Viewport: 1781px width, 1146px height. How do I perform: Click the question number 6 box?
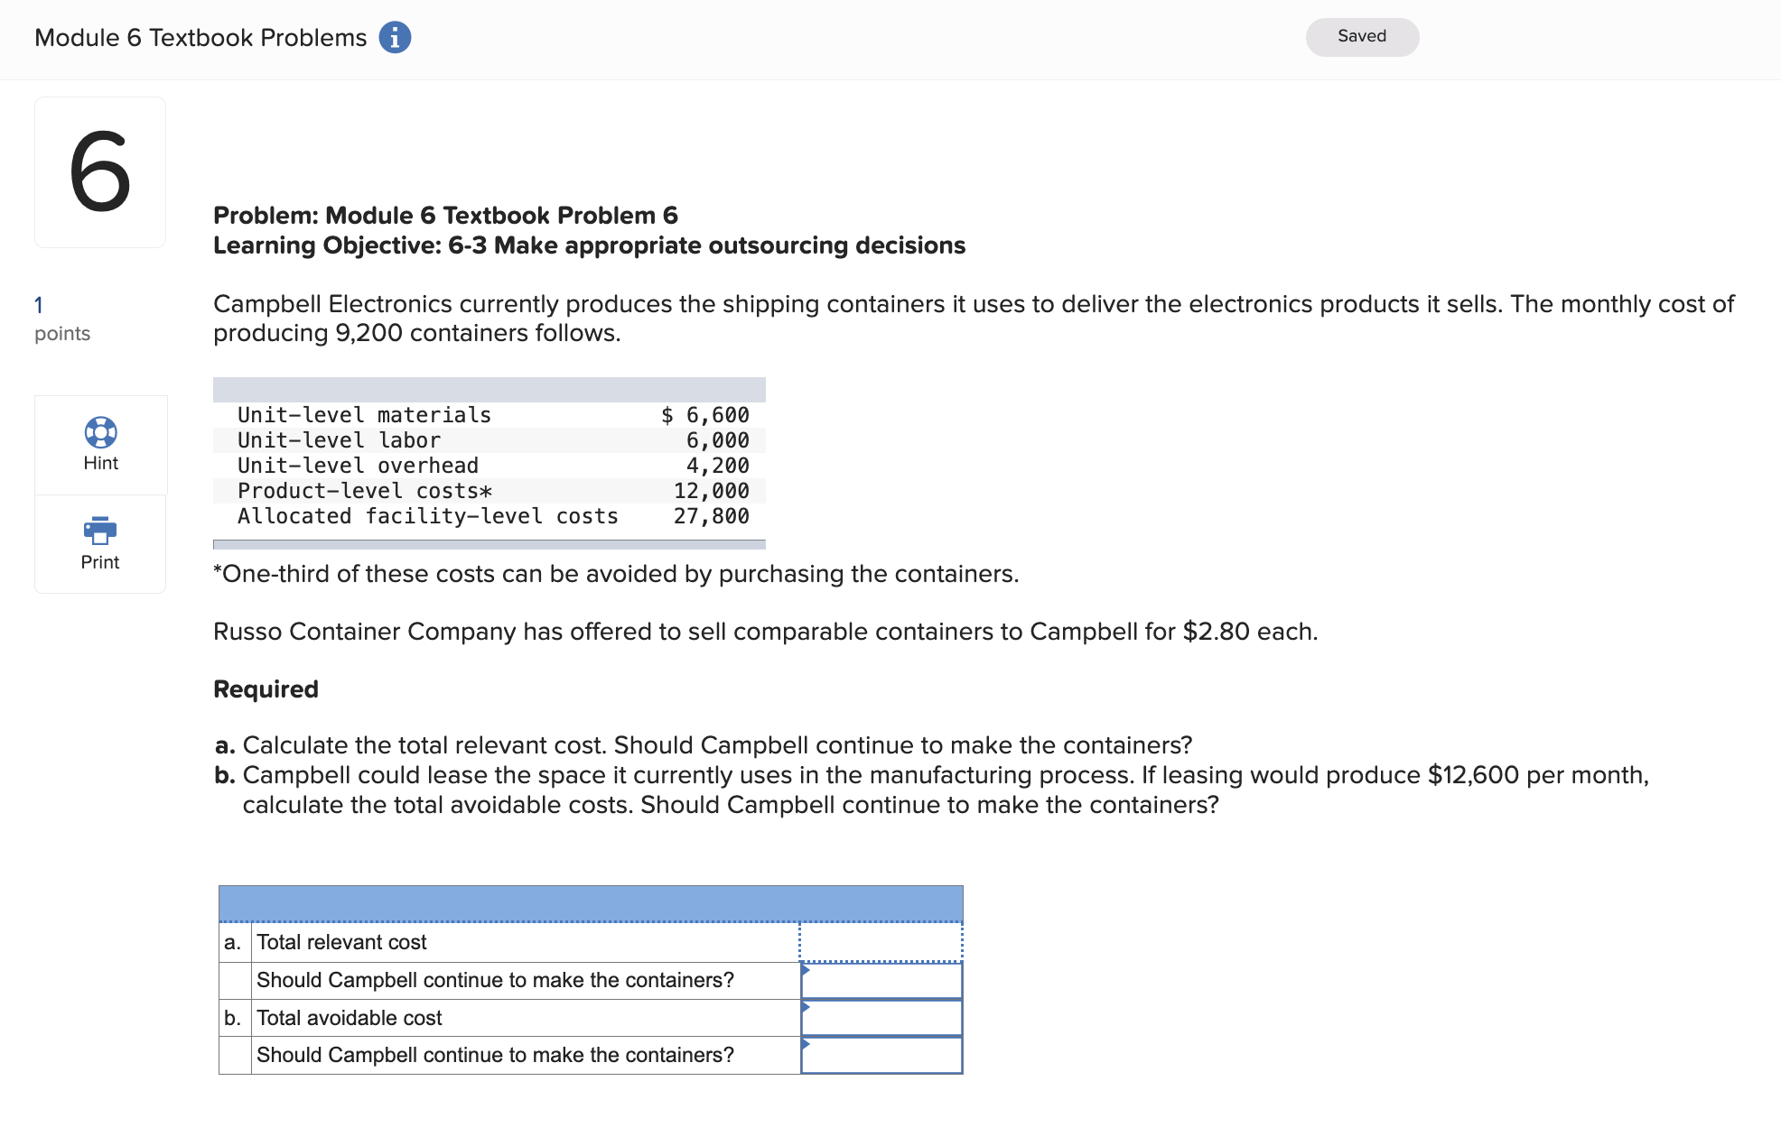(x=100, y=172)
